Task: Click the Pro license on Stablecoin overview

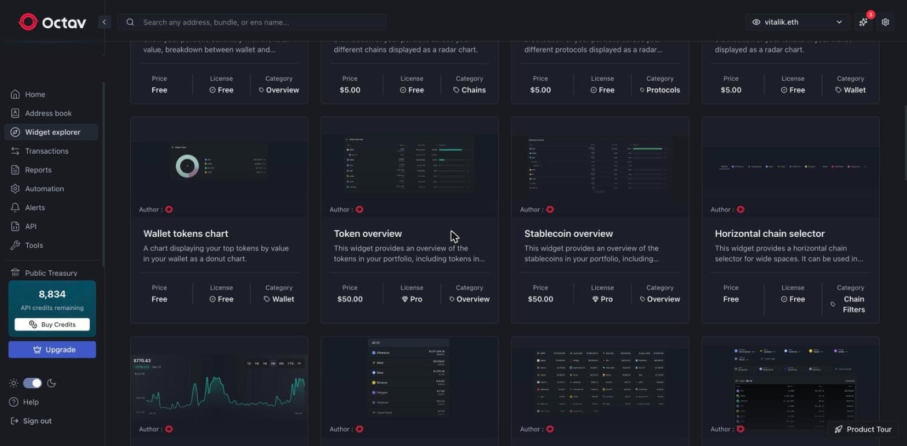Action: [602, 299]
